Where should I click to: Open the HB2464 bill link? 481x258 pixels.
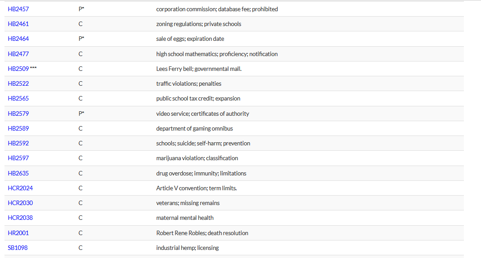point(18,39)
